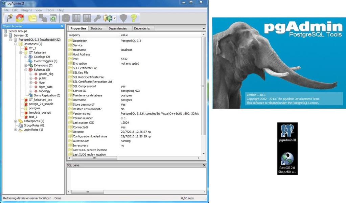346x203 pixels.
Task: Click the Login Roles icon
Action: 21,130
